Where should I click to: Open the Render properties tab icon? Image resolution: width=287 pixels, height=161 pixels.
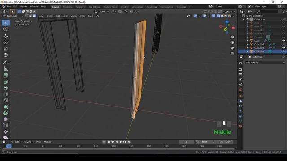[x=241, y=70]
